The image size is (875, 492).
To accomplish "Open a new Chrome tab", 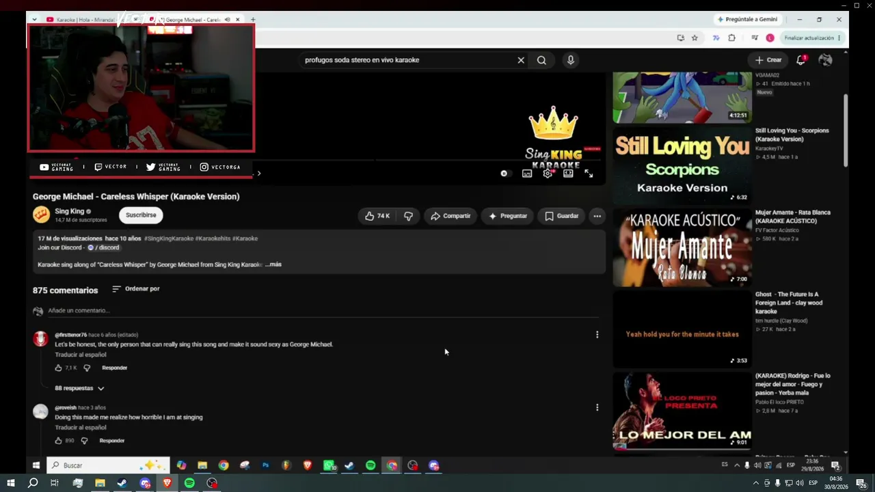I will point(253,20).
